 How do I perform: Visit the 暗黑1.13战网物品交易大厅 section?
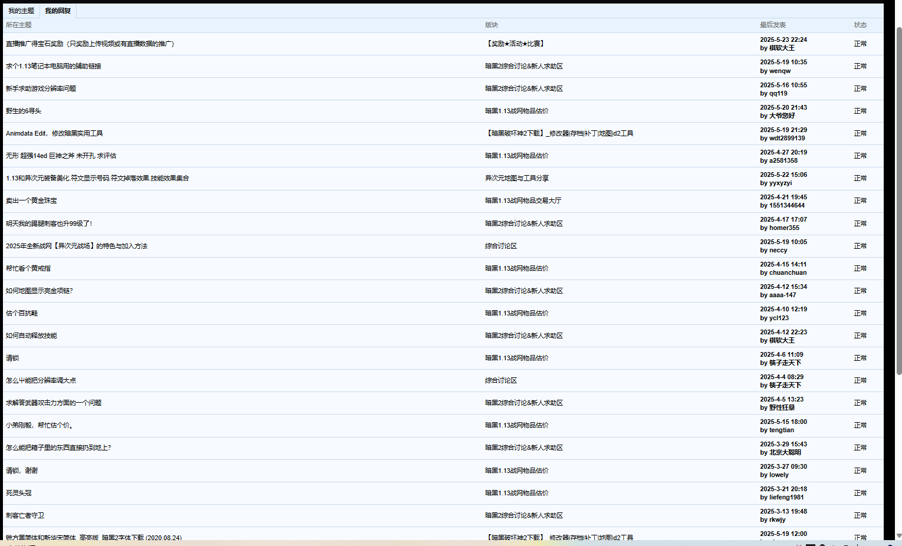coord(523,200)
